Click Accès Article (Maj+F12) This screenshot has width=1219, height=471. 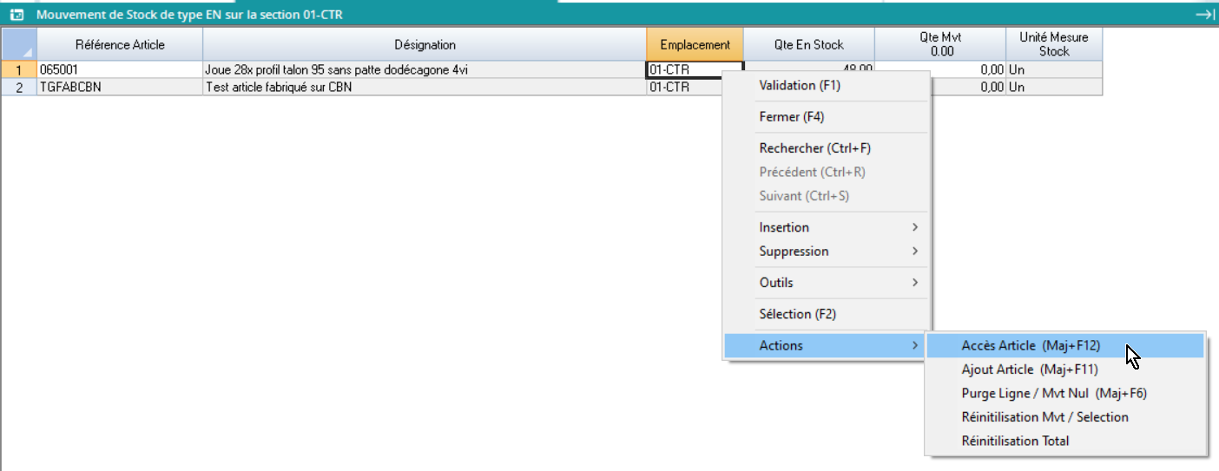(x=1030, y=345)
